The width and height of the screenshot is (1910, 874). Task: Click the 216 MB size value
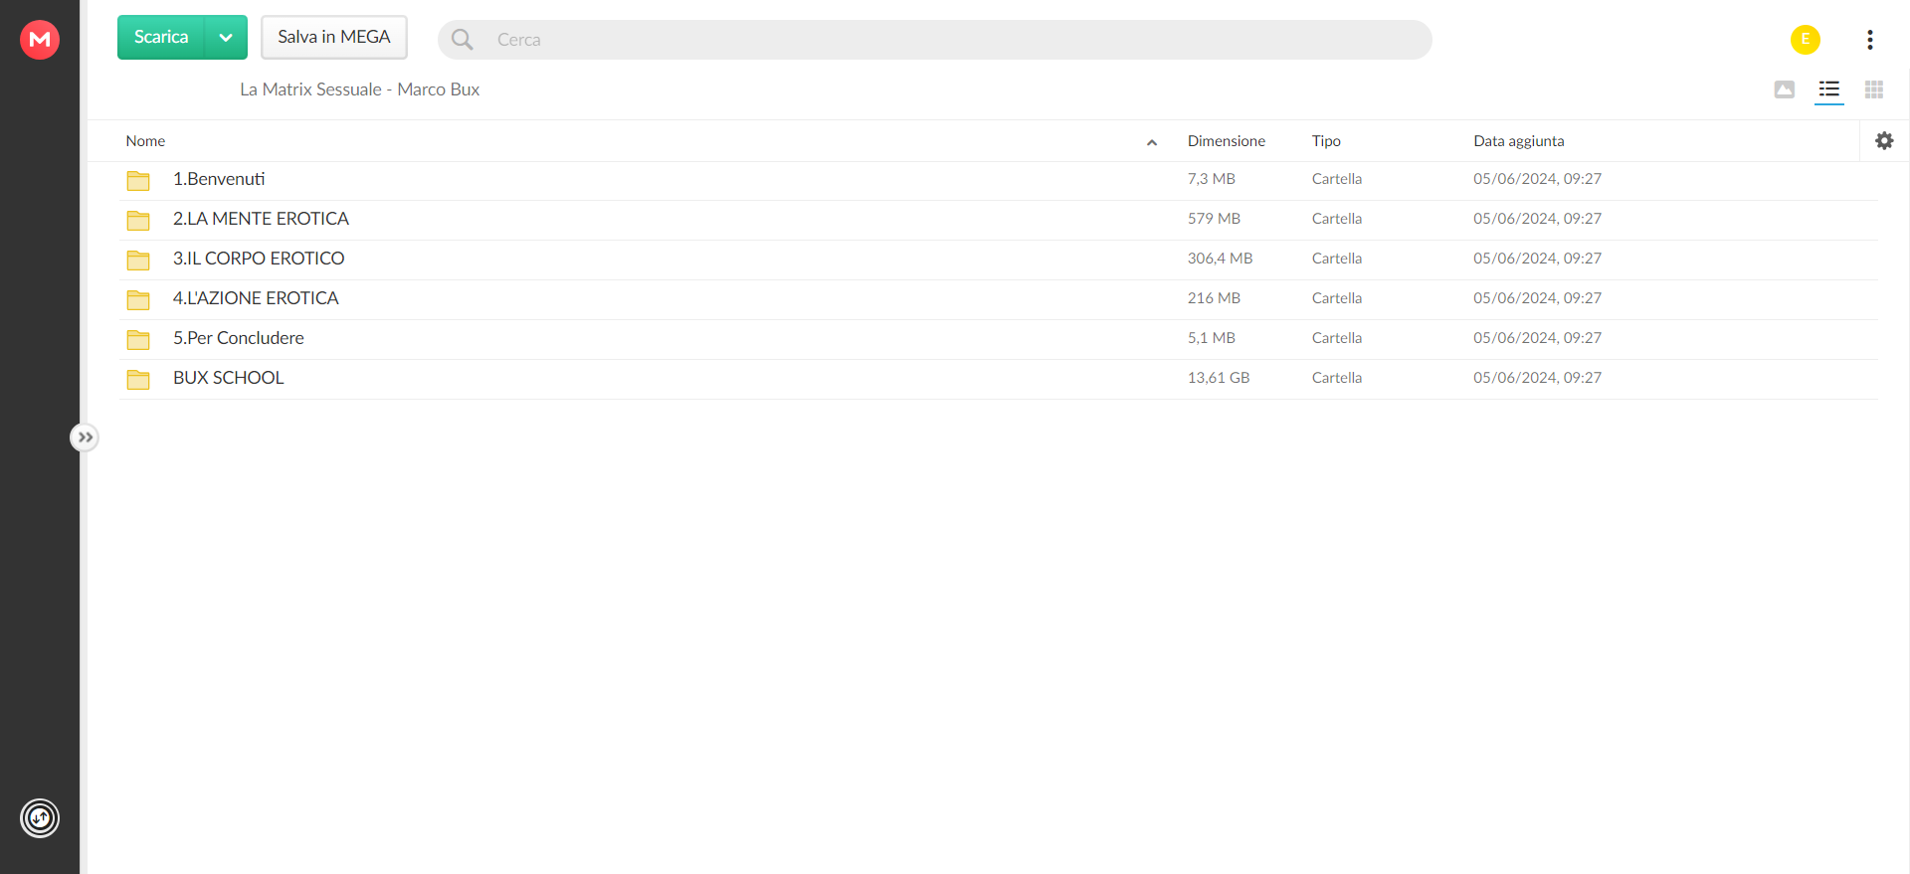click(x=1214, y=298)
